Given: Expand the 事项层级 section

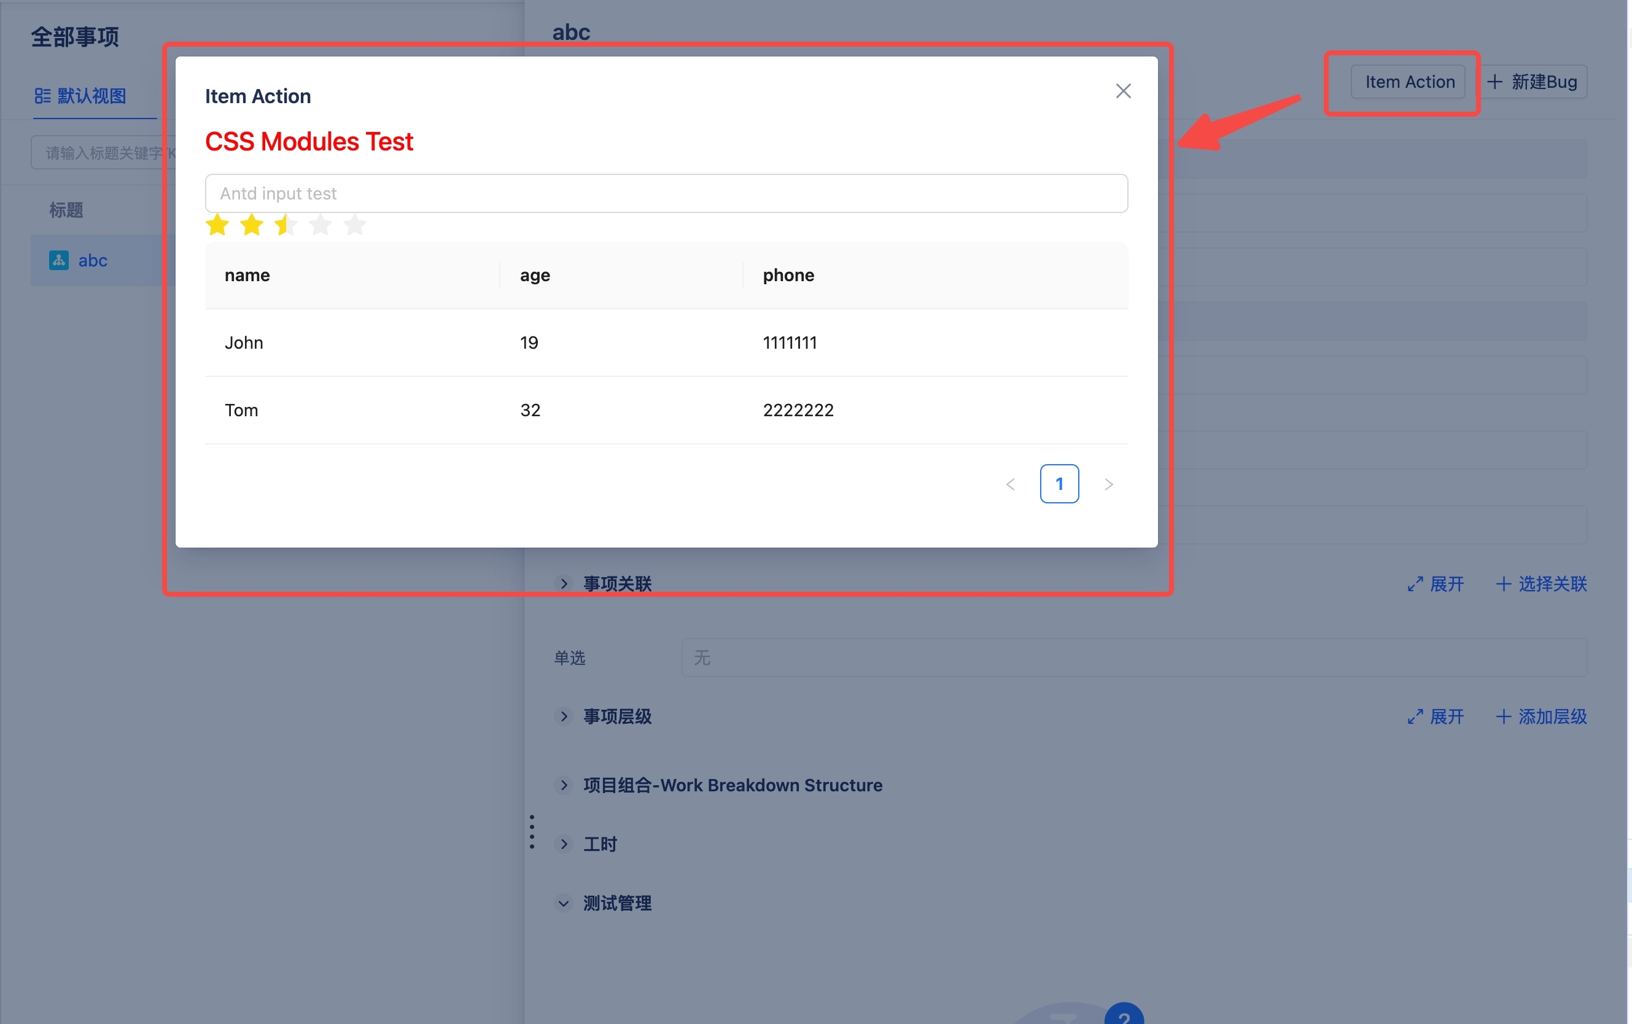Looking at the screenshot, I should (x=564, y=716).
